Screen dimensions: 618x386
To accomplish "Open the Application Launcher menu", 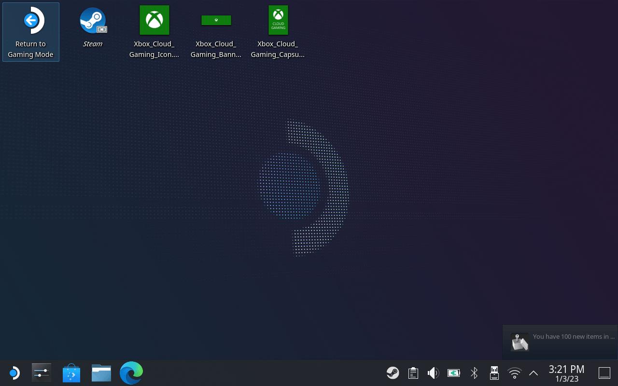I will pos(14,373).
